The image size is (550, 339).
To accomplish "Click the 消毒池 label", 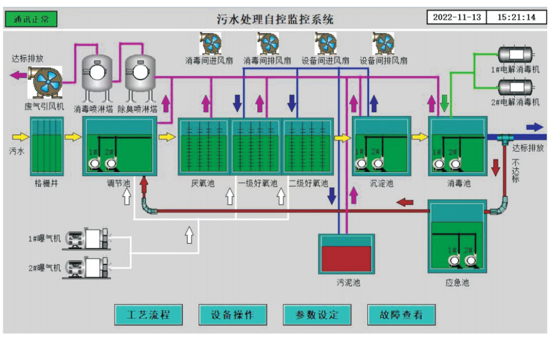I will [459, 183].
